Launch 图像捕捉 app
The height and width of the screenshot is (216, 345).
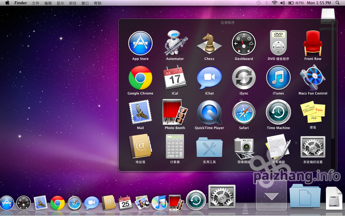pos(244,148)
